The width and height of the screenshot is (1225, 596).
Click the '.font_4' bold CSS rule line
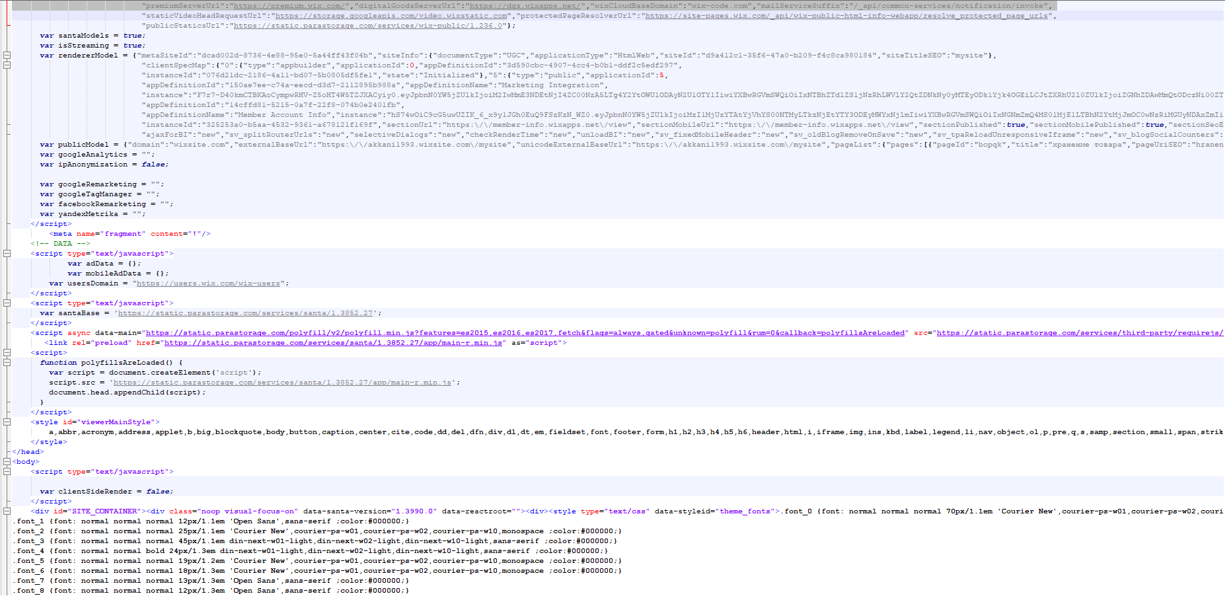(x=311, y=551)
